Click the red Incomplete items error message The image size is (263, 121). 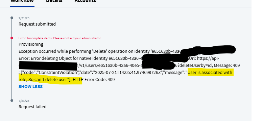(x=60, y=38)
